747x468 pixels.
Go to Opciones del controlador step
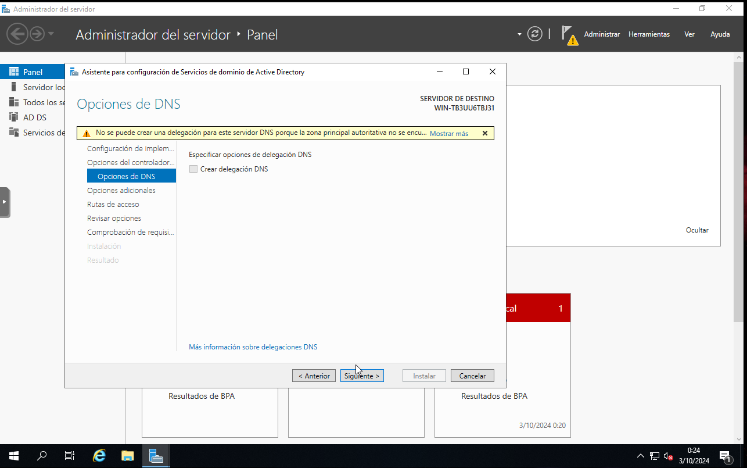coord(131,162)
